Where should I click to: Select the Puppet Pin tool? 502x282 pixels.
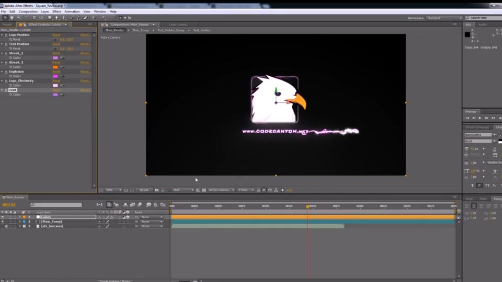(104, 18)
